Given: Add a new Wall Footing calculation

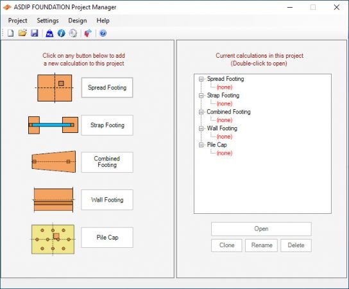Looking at the screenshot, I should tap(107, 200).
